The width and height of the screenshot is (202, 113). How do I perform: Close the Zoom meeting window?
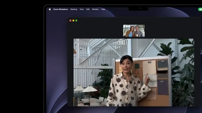click(70, 20)
